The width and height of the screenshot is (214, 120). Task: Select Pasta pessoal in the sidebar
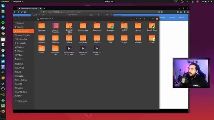pos(24,31)
